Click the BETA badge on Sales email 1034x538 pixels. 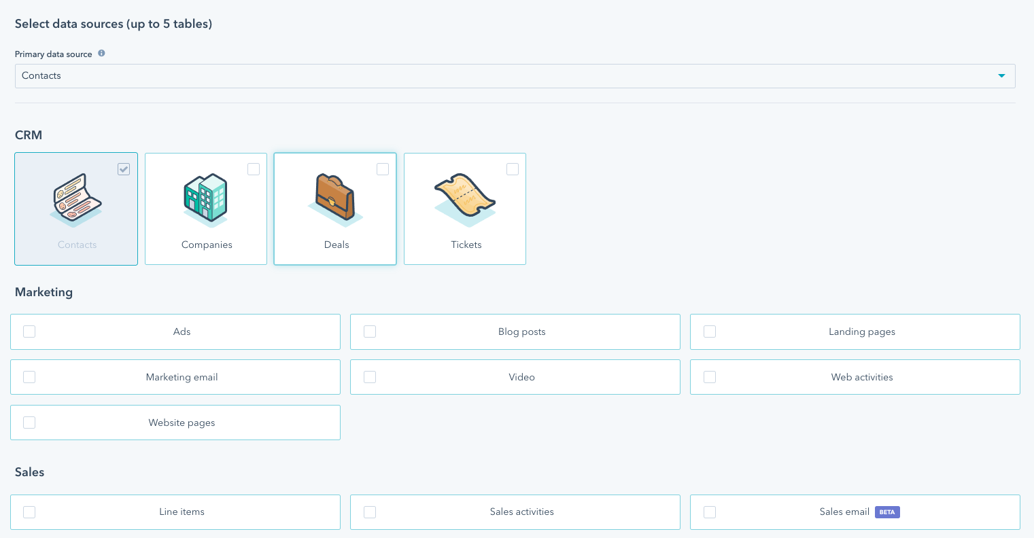887,512
